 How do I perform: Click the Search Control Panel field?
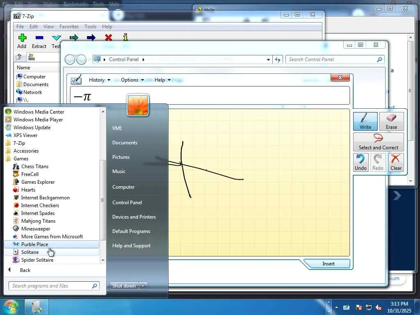335,59
